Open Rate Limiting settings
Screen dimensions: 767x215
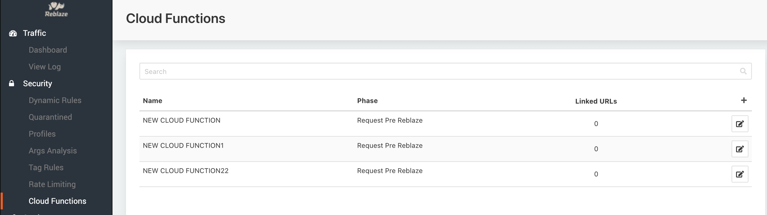(52, 184)
